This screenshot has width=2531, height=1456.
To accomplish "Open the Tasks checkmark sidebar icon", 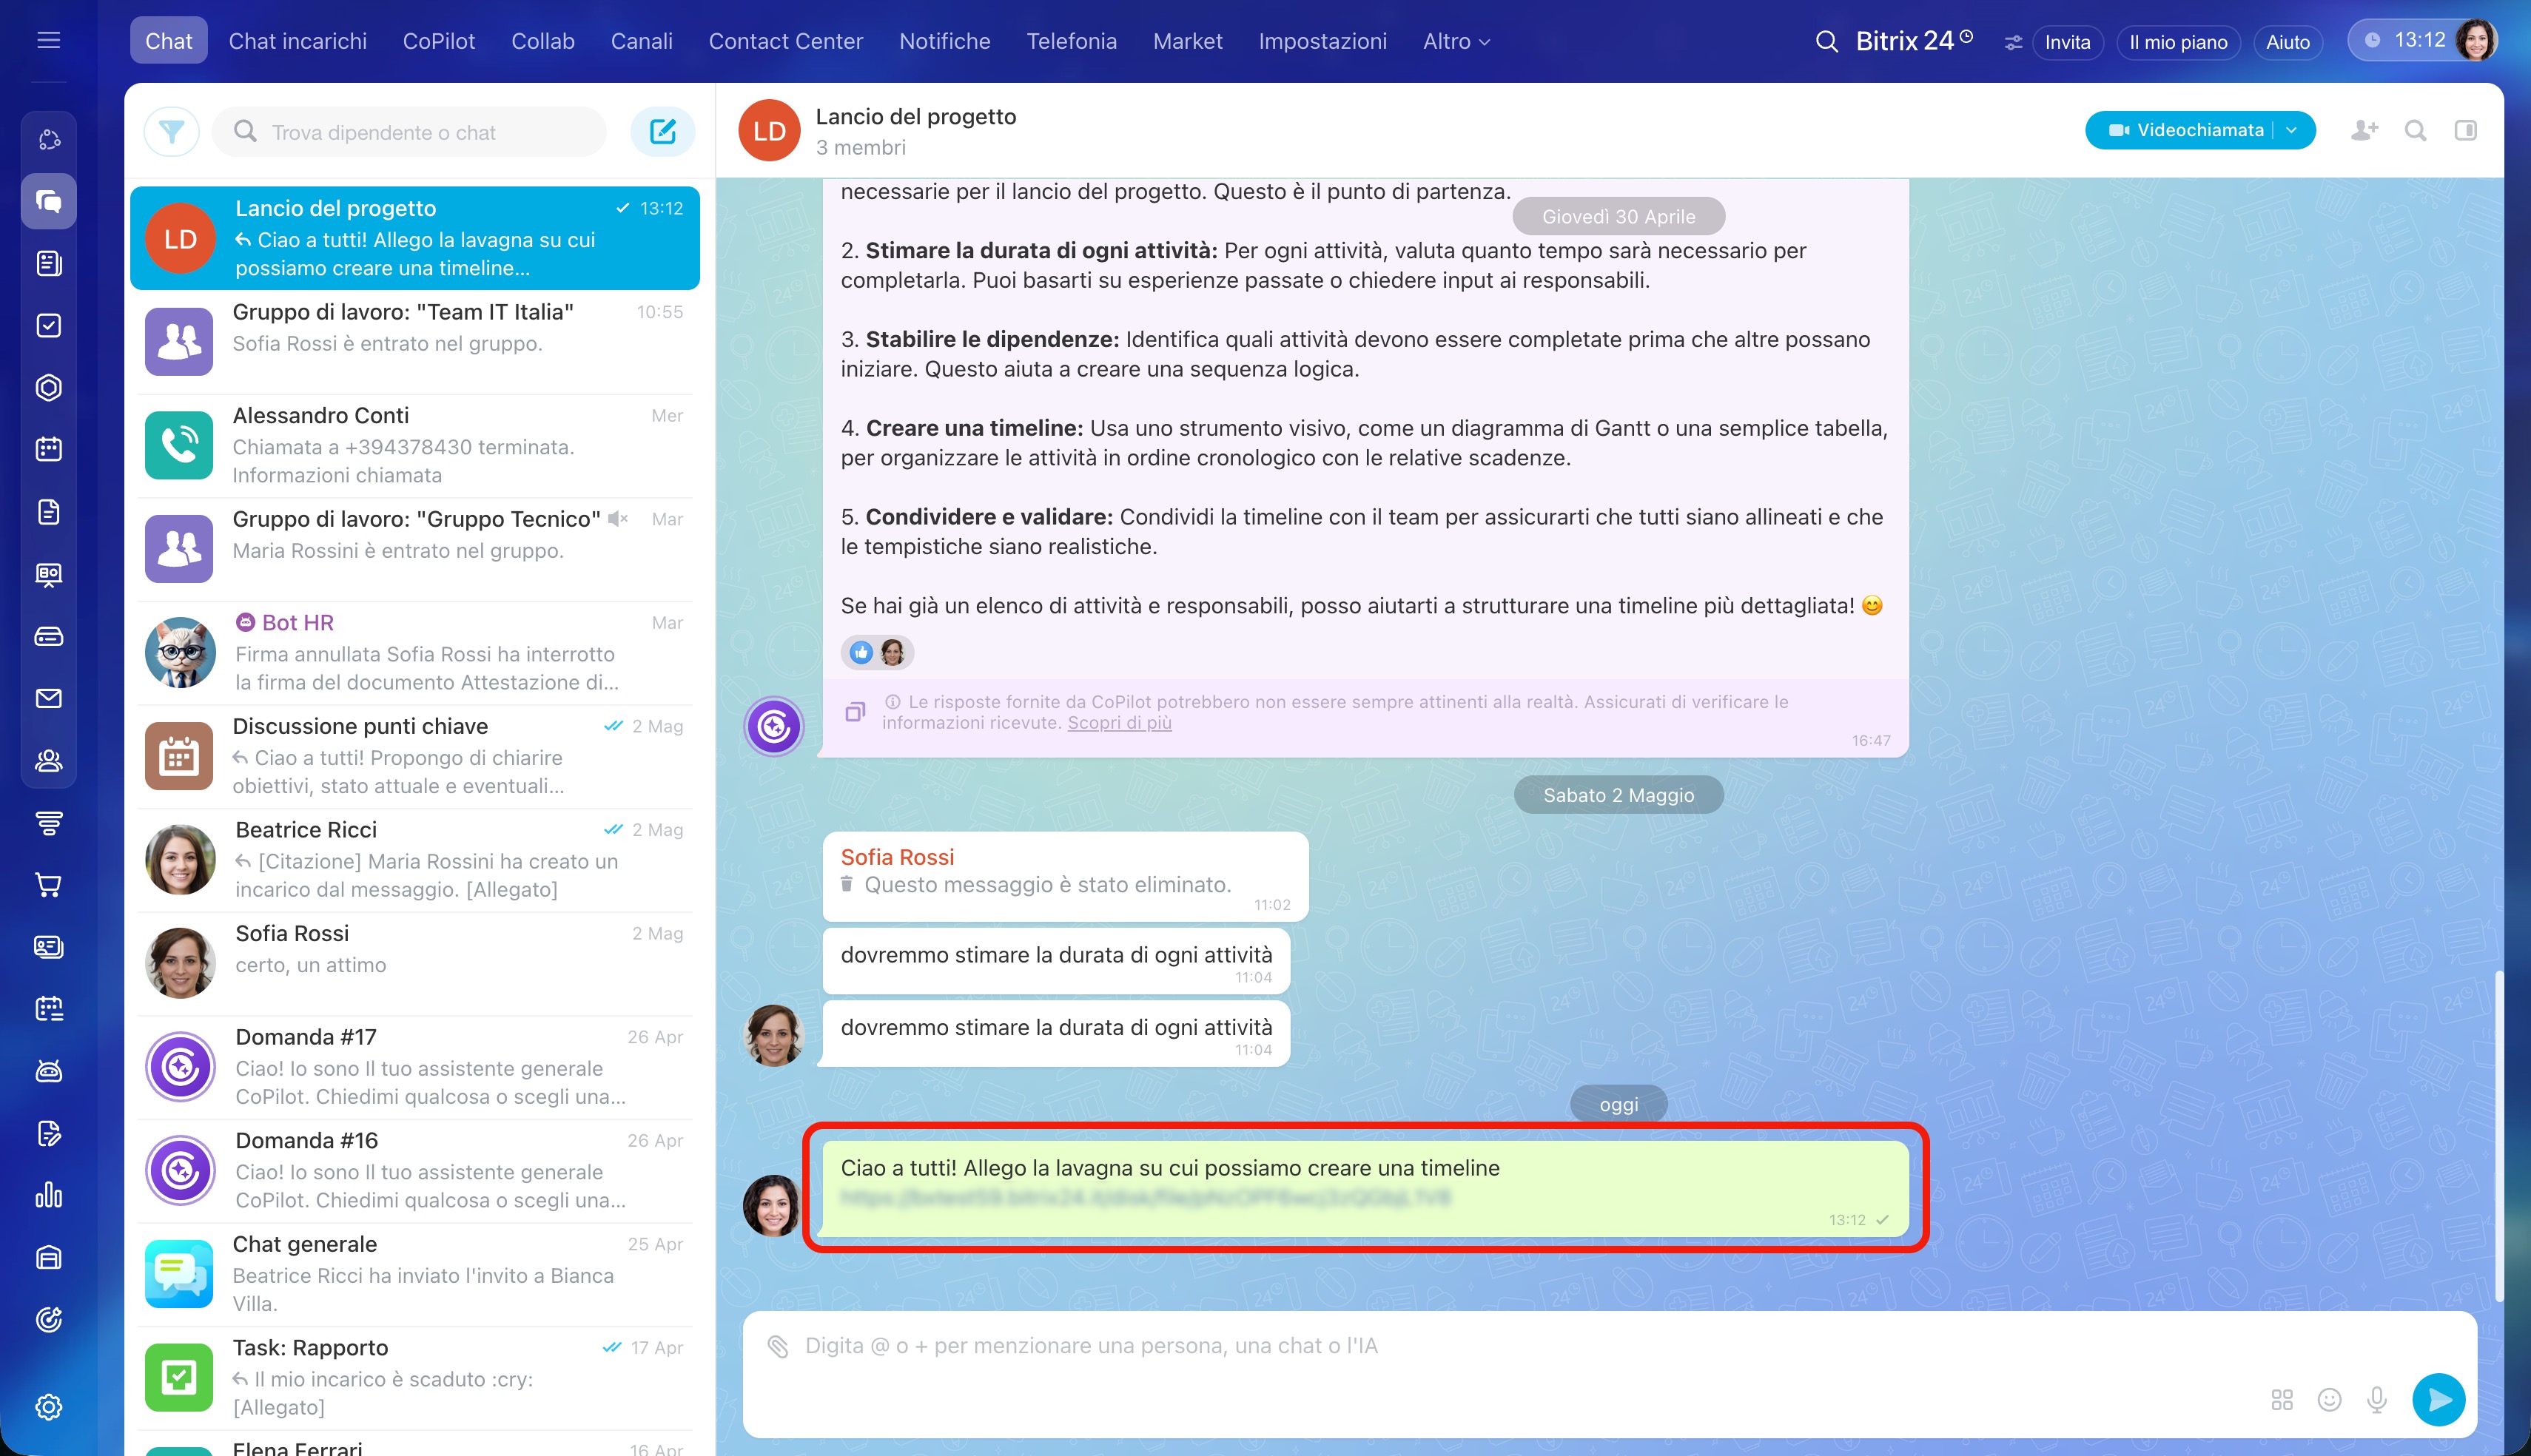I will coord(48,326).
